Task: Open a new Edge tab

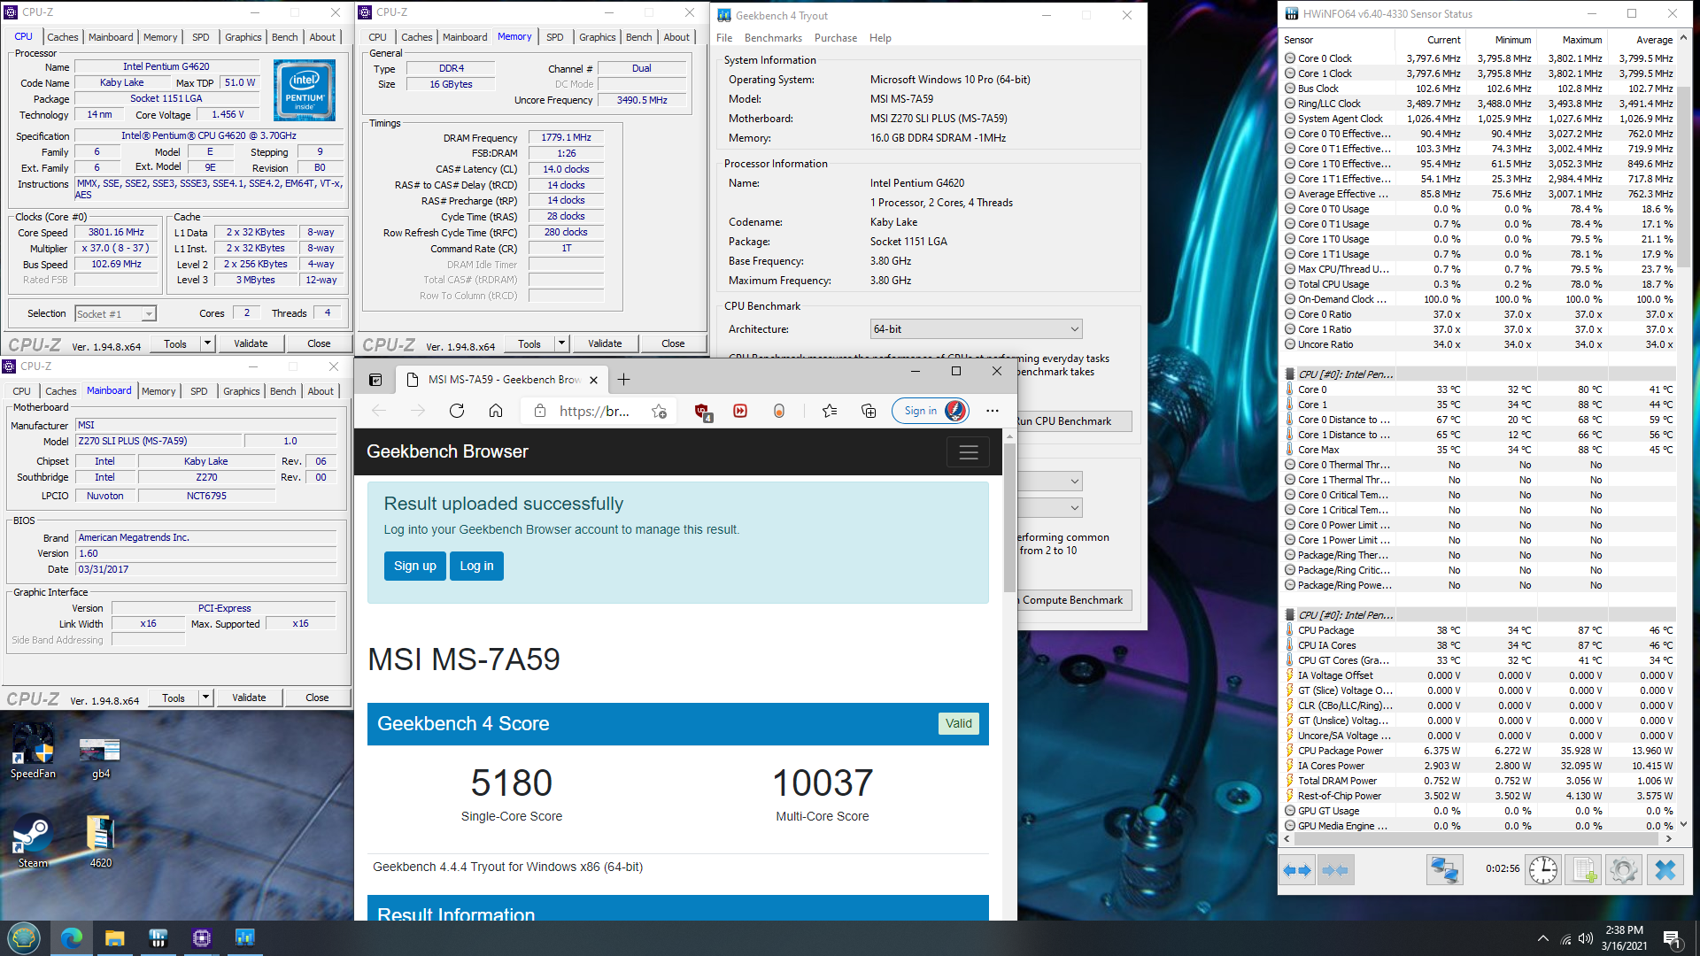Action: click(x=623, y=380)
